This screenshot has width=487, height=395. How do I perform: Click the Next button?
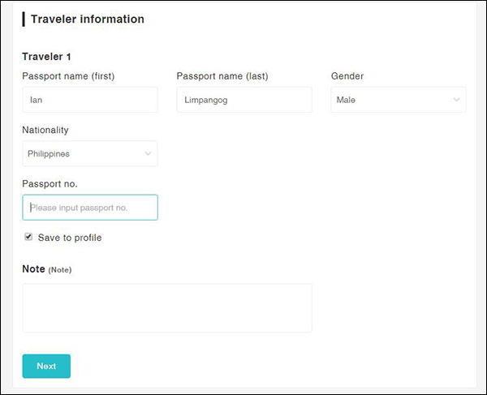(x=46, y=366)
